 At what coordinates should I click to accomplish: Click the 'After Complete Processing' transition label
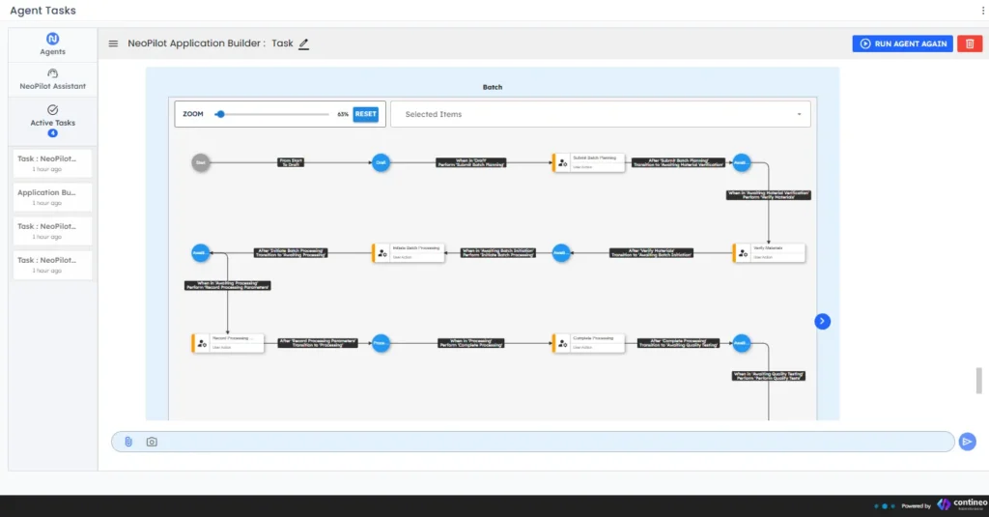679,343
